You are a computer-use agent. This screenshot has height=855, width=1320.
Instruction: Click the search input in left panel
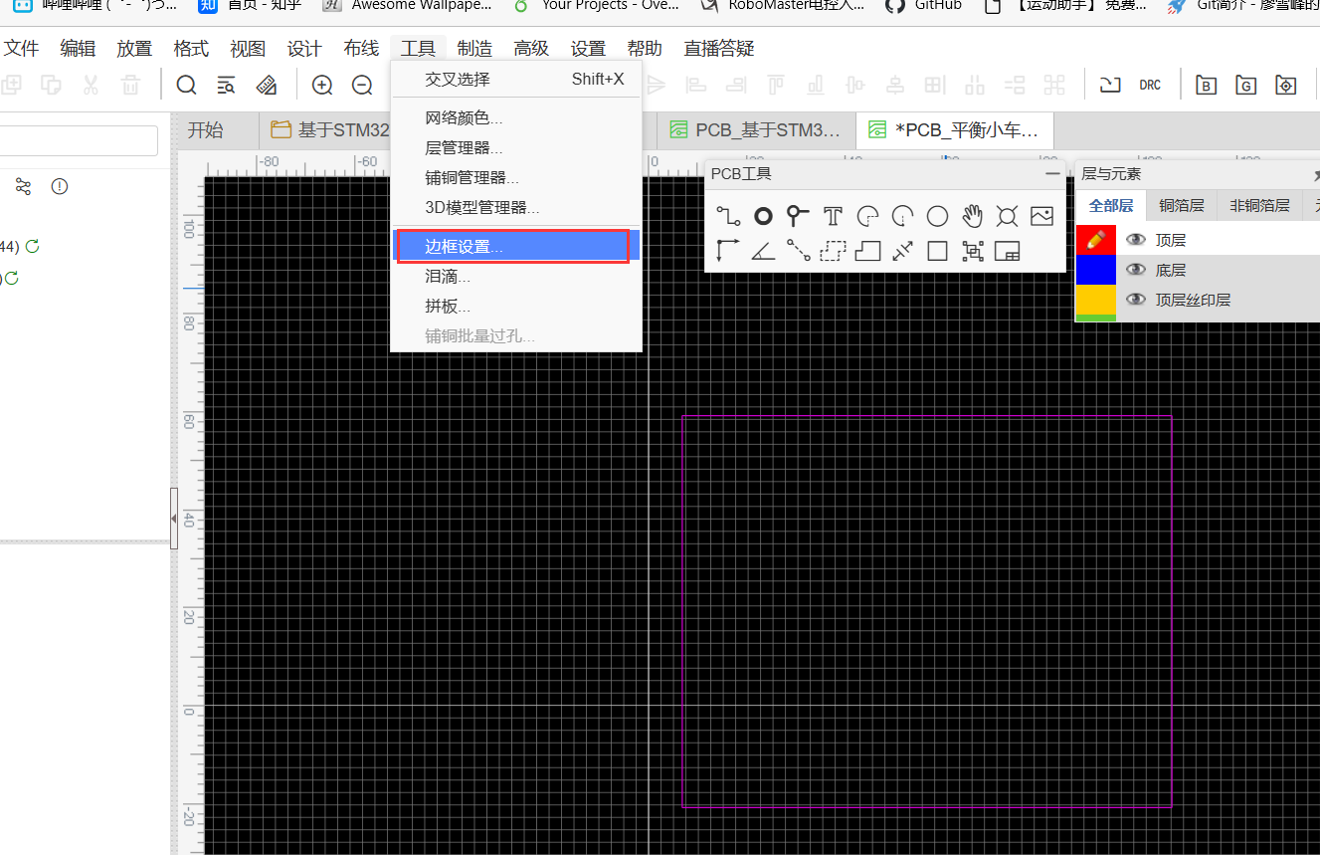point(79,140)
